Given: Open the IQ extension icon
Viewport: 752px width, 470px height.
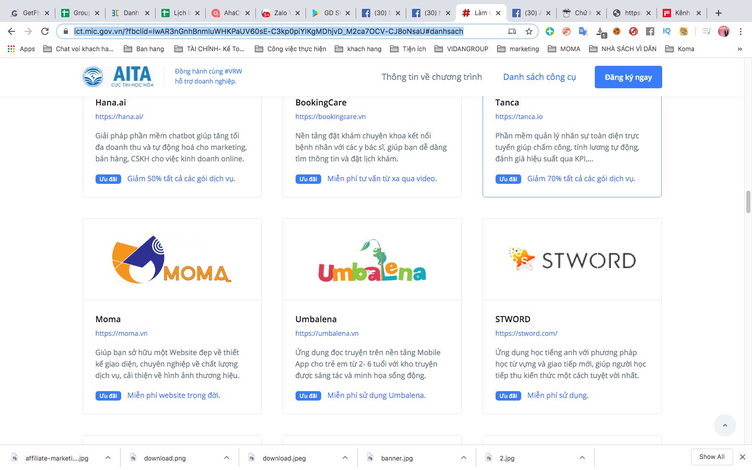Looking at the screenshot, I should pyautogui.click(x=666, y=31).
